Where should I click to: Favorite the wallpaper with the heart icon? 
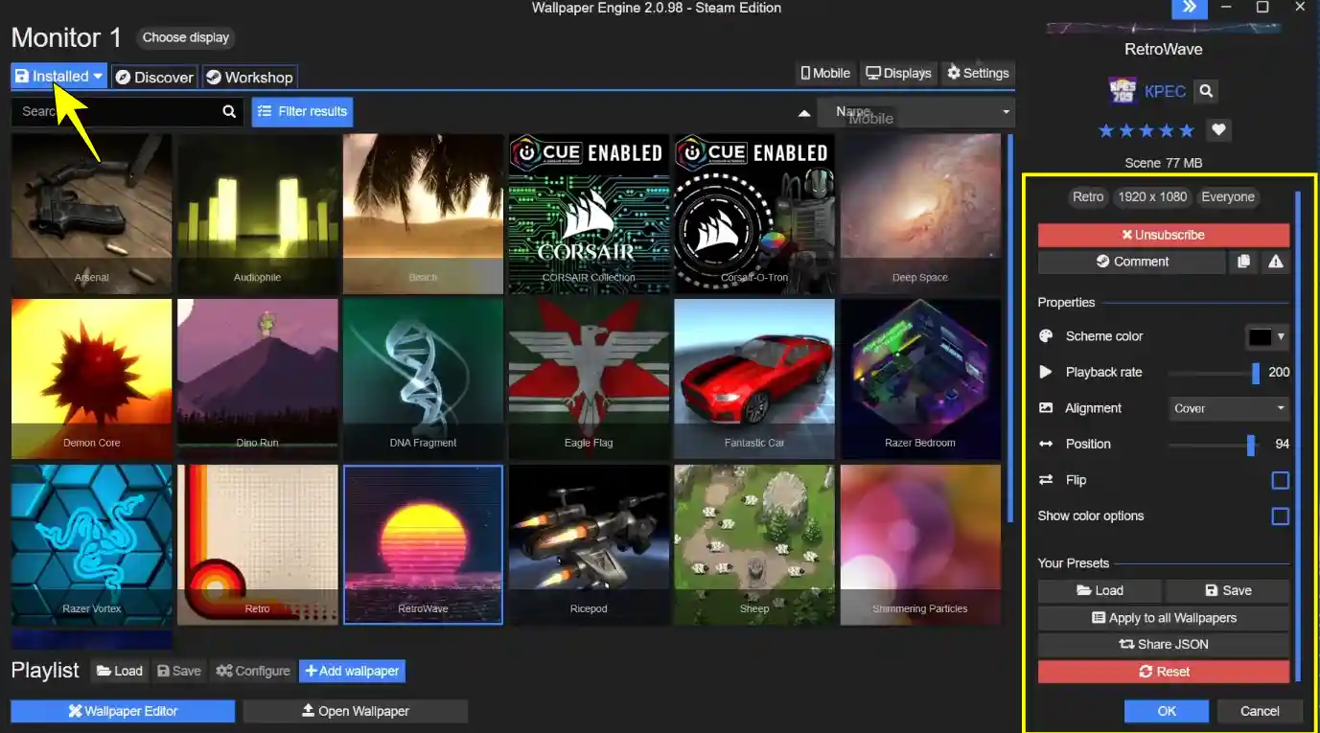coord(1218,130)
